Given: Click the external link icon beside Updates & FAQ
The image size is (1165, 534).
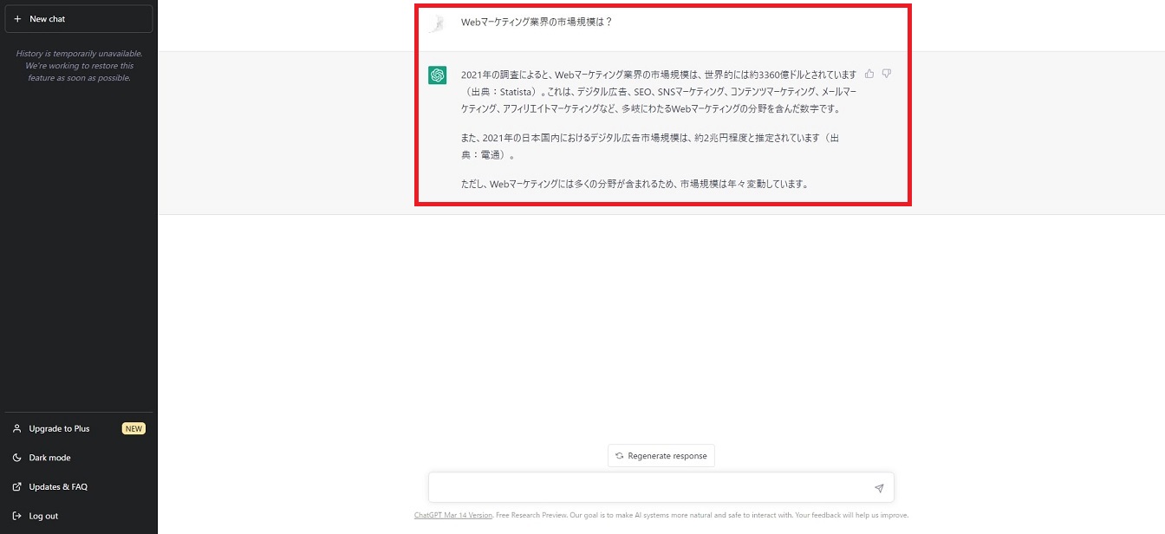Looking at the screenshot, I should [17, 486].
